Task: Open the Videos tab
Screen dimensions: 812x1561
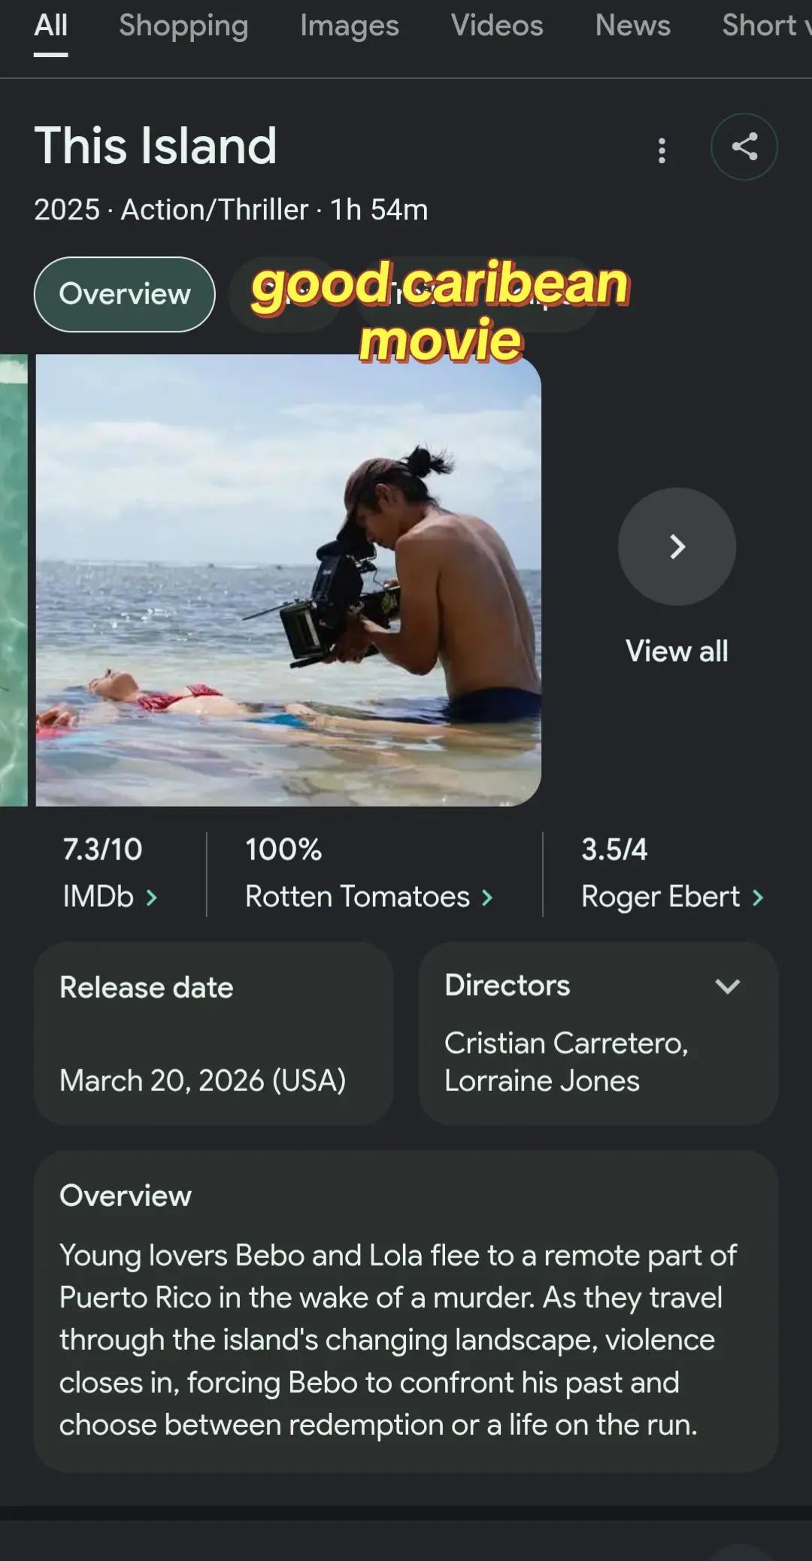Action: [x=497, y=26]
